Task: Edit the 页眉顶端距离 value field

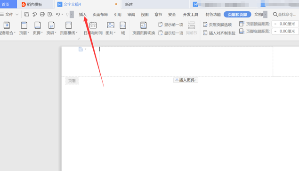Action: point(288,24)
